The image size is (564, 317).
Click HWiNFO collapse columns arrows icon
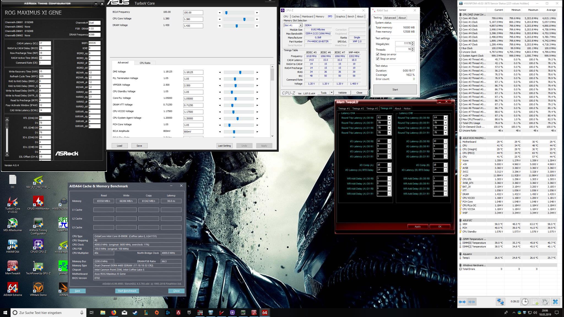pos(472,302)
